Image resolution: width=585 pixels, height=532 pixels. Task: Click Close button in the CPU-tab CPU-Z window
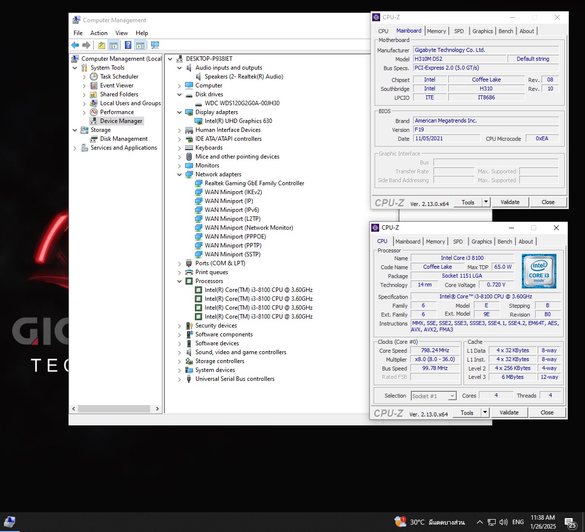tap(547, 412)
